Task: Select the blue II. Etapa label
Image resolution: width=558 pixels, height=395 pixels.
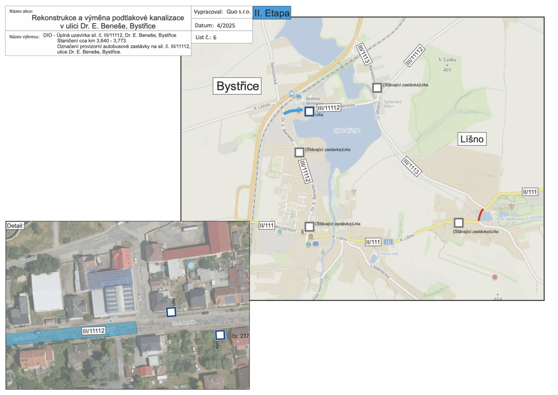Action: point(272,13)
